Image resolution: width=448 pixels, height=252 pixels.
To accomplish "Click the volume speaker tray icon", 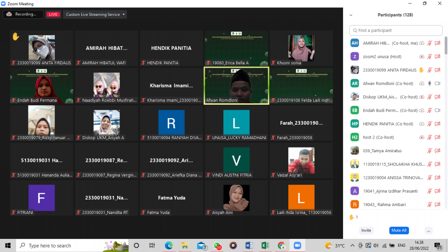I will point(376,245).
